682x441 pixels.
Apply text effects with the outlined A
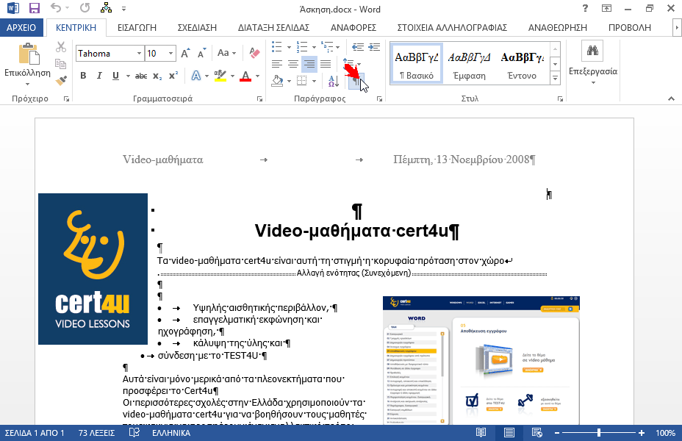(196, 76)
